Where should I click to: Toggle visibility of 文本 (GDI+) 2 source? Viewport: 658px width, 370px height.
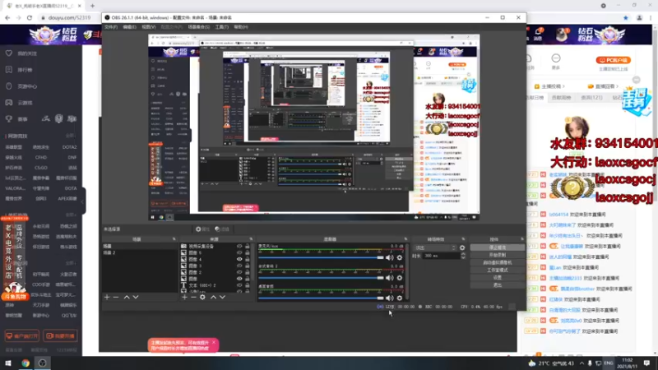(239, 284)
